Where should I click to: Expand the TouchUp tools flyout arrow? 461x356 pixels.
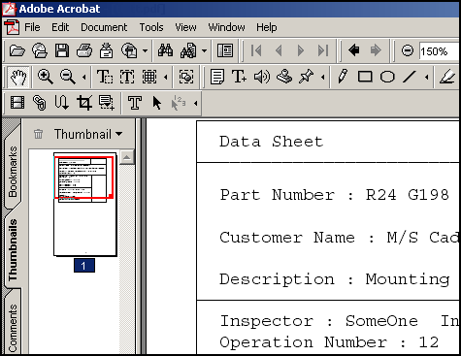click(x=195, y=103)
